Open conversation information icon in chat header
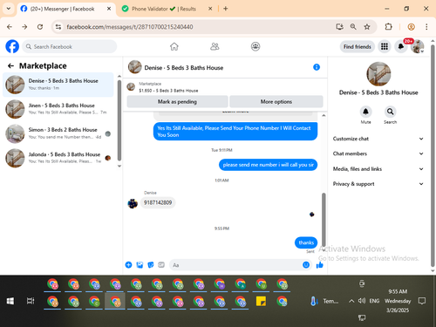This screenshot has height=327, width=436. (x=317, y=67)
